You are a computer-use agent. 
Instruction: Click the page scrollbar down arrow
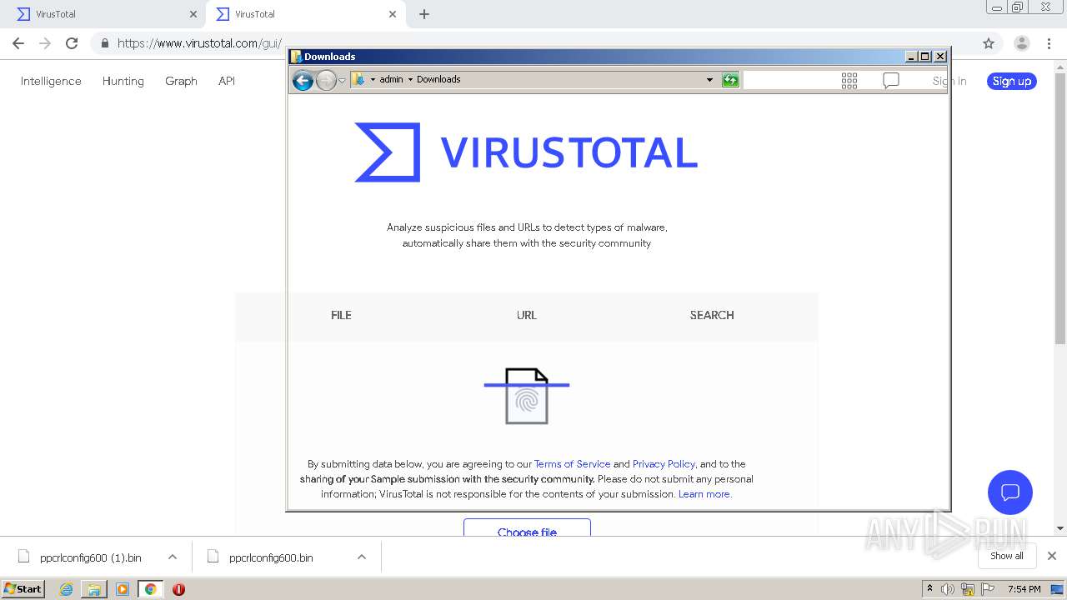pyautogui.click(x=1060, y=527)
